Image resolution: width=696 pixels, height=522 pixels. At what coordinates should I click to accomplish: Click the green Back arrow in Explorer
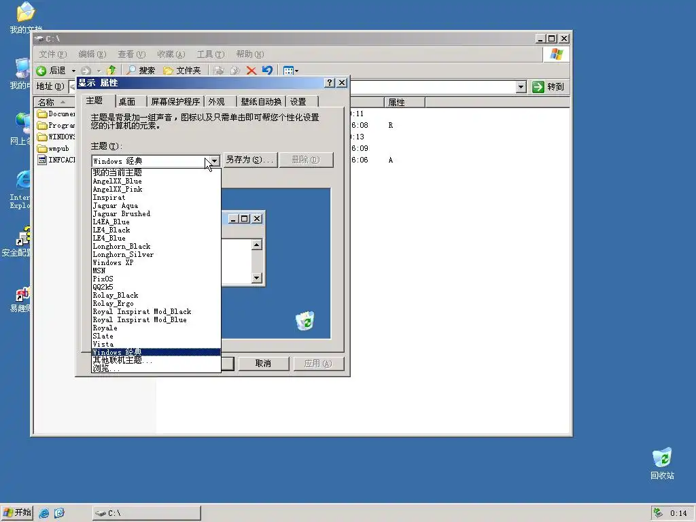[x=41, y=71]
